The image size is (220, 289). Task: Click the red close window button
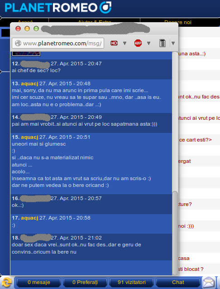click(18, 29)
